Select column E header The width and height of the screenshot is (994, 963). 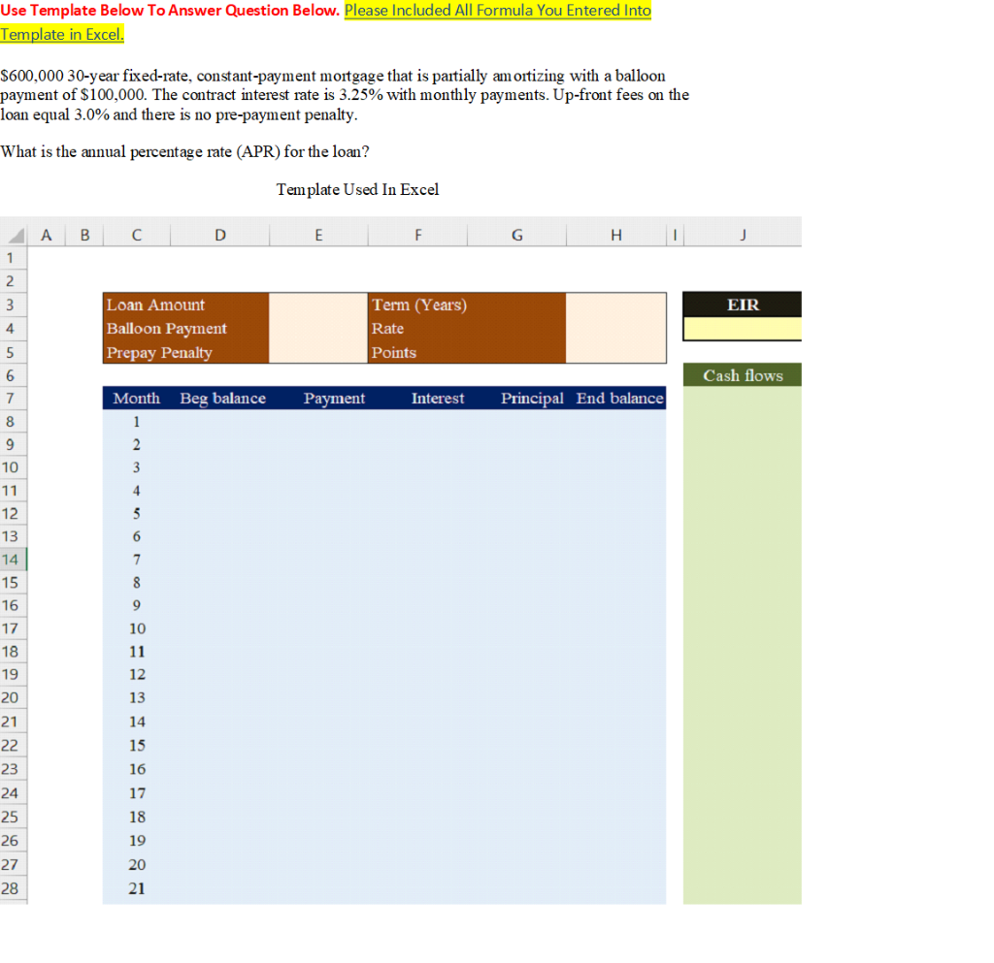(318, 235)
